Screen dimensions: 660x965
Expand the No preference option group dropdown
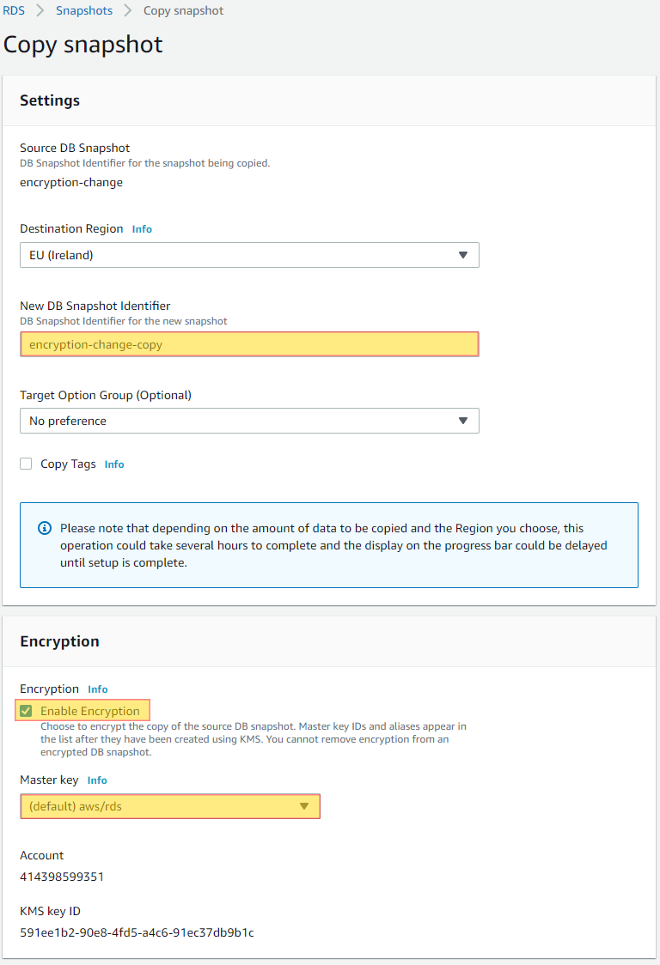(249, 421)
